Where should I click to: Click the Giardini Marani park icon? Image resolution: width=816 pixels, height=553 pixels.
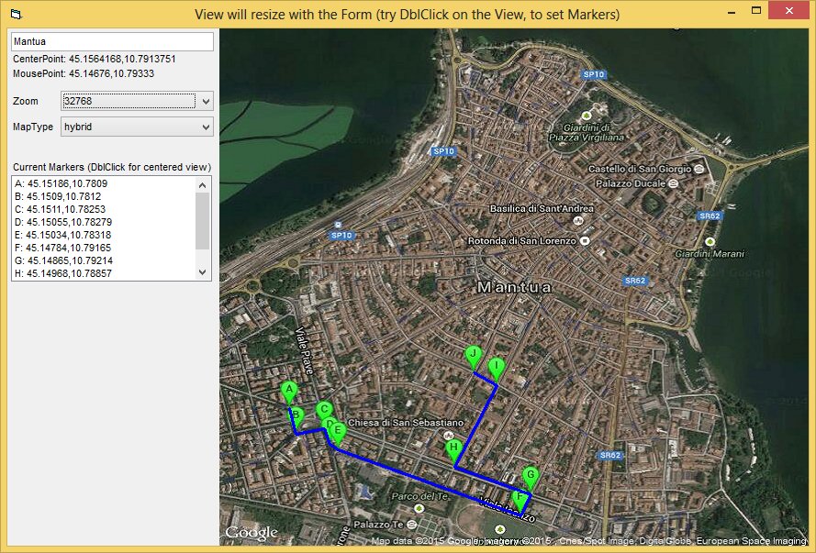pyautogui.click(x=709, y=242)
